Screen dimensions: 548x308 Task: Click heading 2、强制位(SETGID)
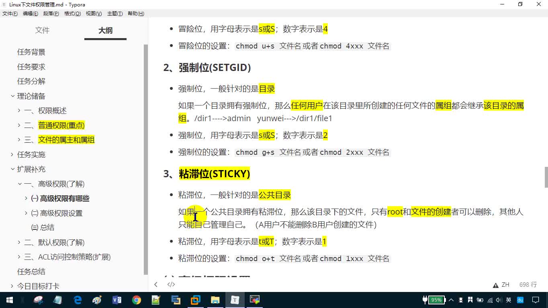pos(207,67)
